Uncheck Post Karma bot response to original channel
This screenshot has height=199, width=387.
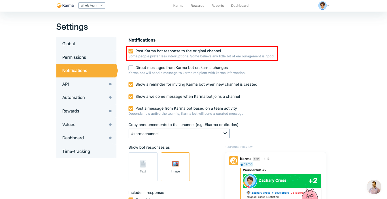click(131, 51)
